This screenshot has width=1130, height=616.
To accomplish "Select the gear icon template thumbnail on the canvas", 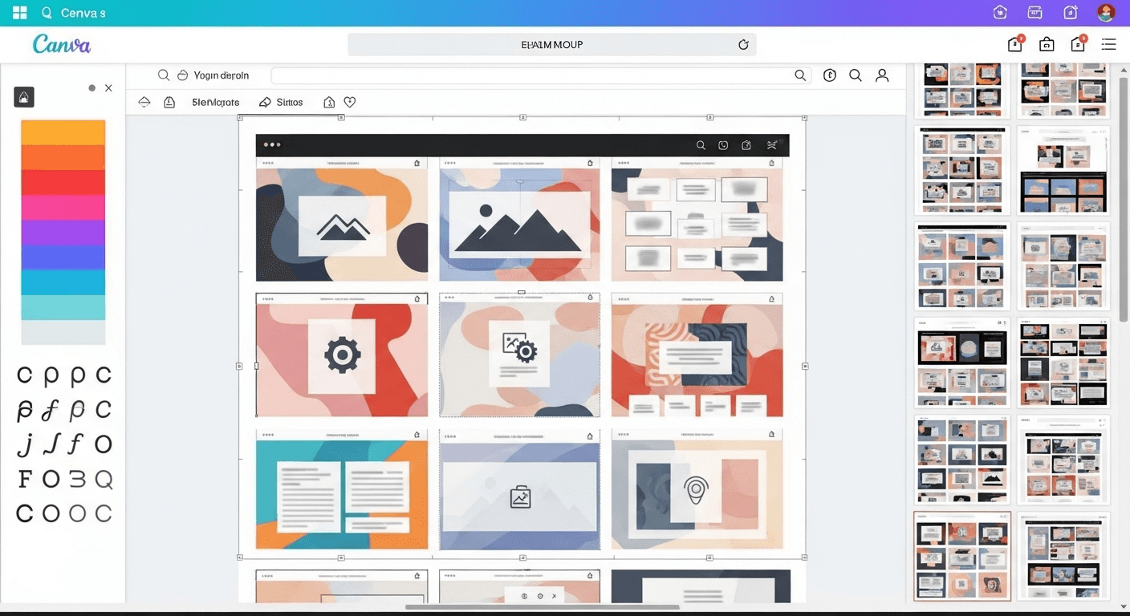I will 342,355.
